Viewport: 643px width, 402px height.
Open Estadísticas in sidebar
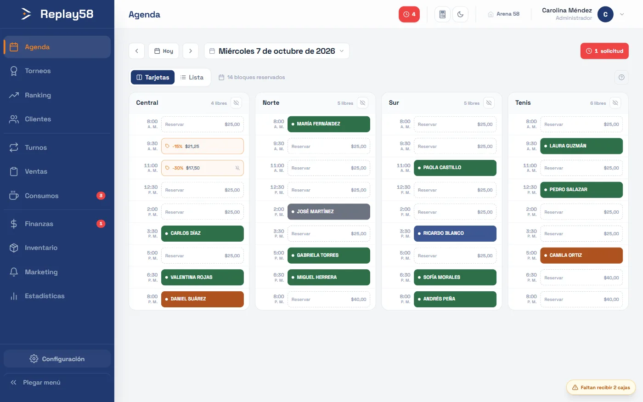[x=57, y=296]
